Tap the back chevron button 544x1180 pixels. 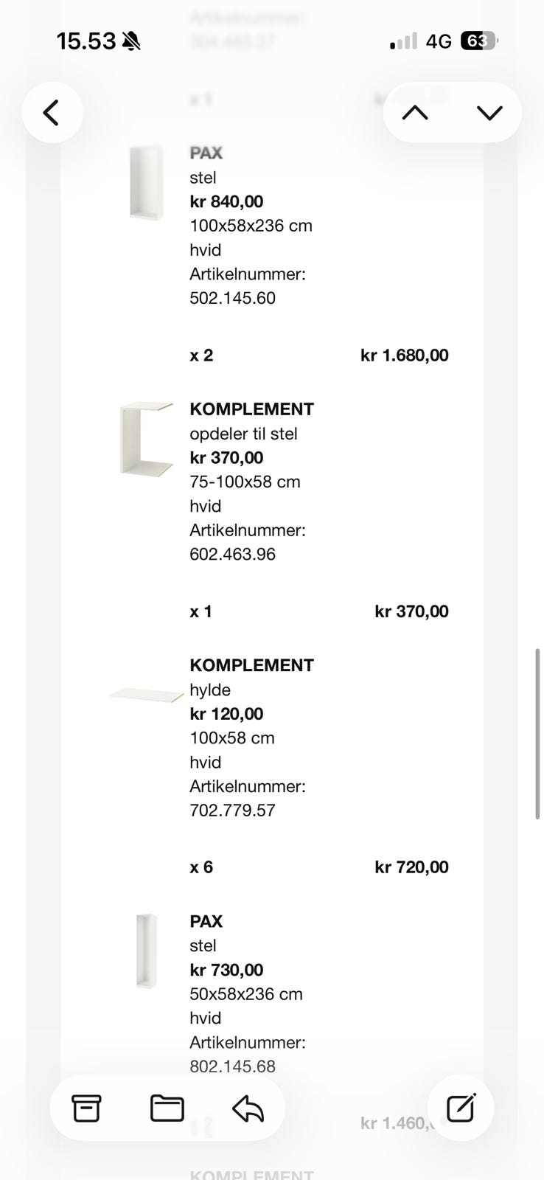[52, 113]
